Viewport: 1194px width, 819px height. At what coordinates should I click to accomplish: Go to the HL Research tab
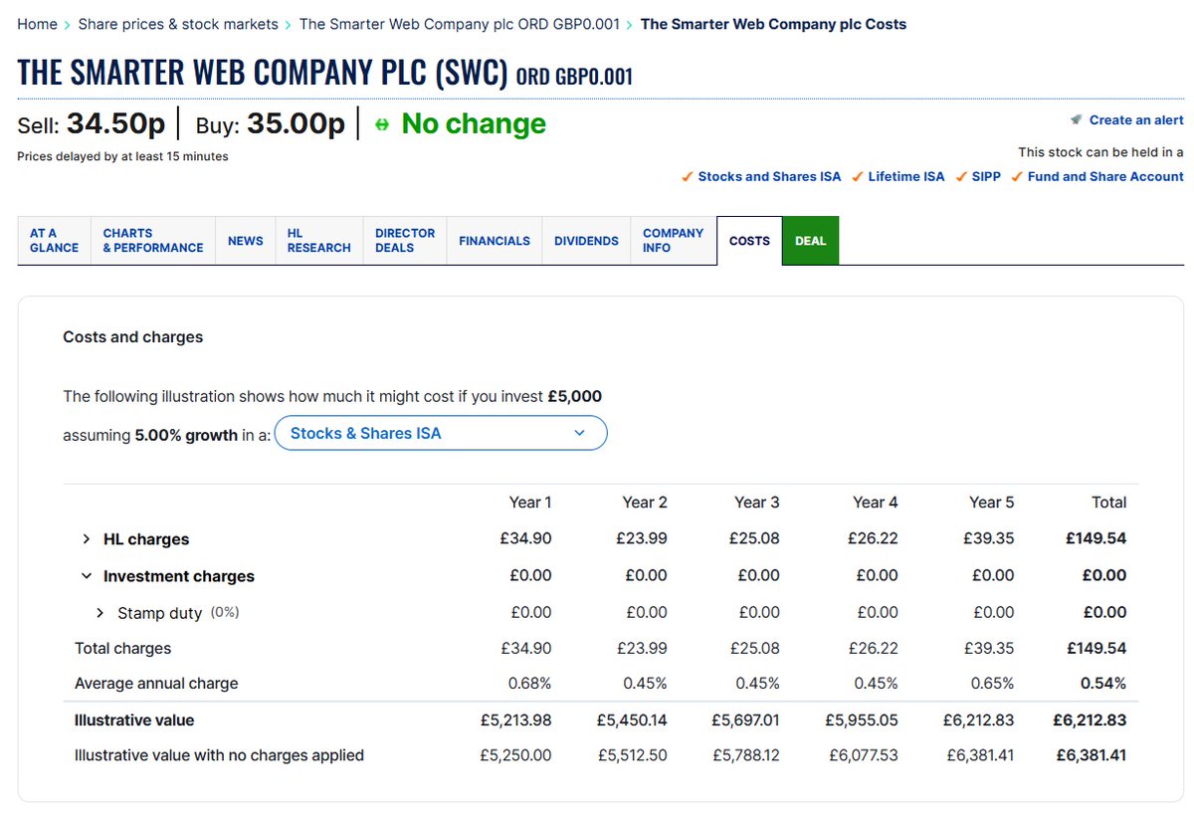[319, 241]
